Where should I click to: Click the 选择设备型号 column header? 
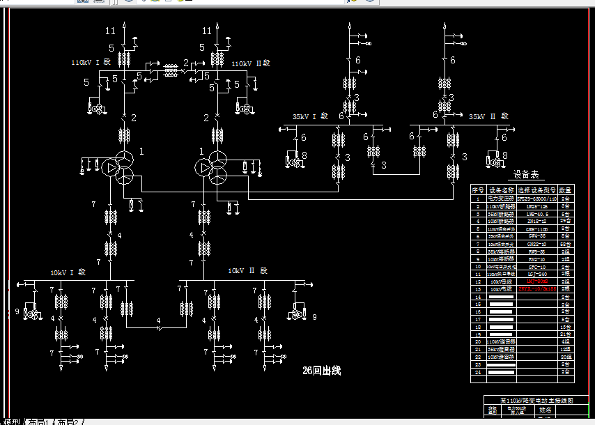pos(537,190)
